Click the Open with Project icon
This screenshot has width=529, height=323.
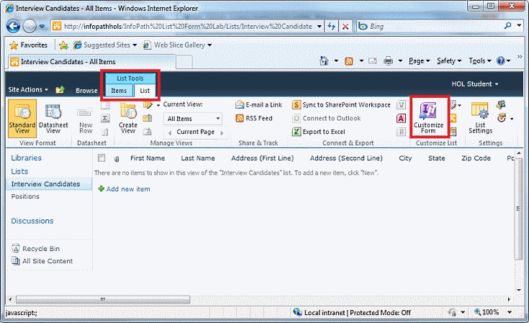tap(401, 132)
